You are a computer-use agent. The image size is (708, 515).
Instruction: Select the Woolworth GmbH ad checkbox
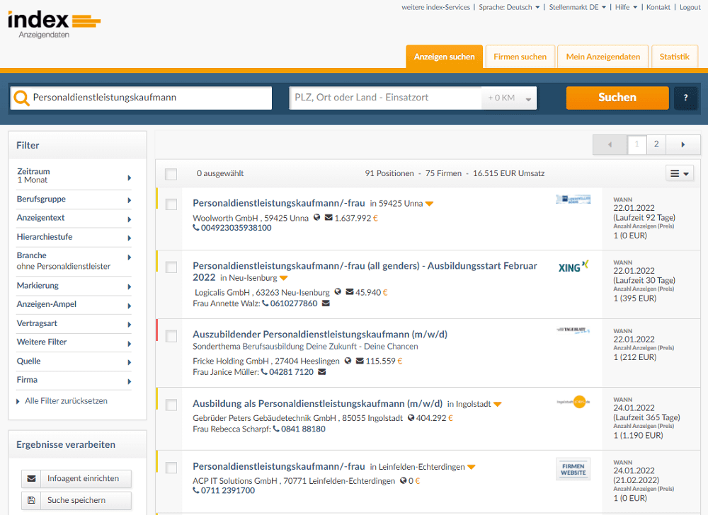point(171,204)
